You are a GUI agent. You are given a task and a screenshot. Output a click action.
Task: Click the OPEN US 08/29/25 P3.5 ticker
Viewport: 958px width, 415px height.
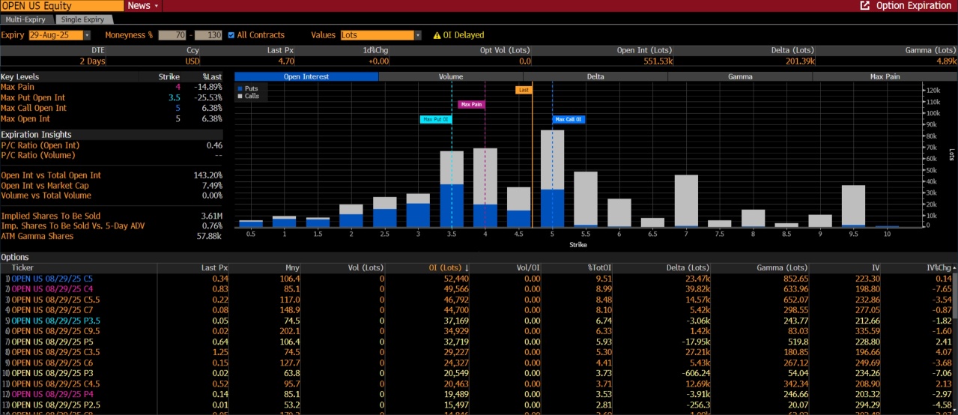(55, 321)
